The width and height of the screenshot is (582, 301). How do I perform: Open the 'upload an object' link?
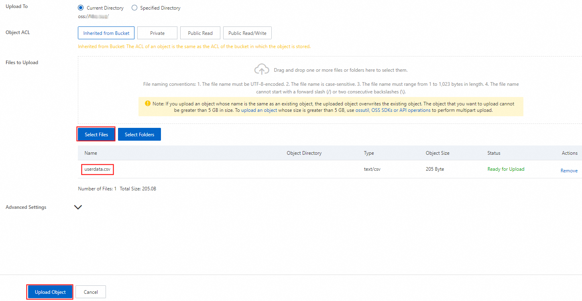(x=259, y=110)
